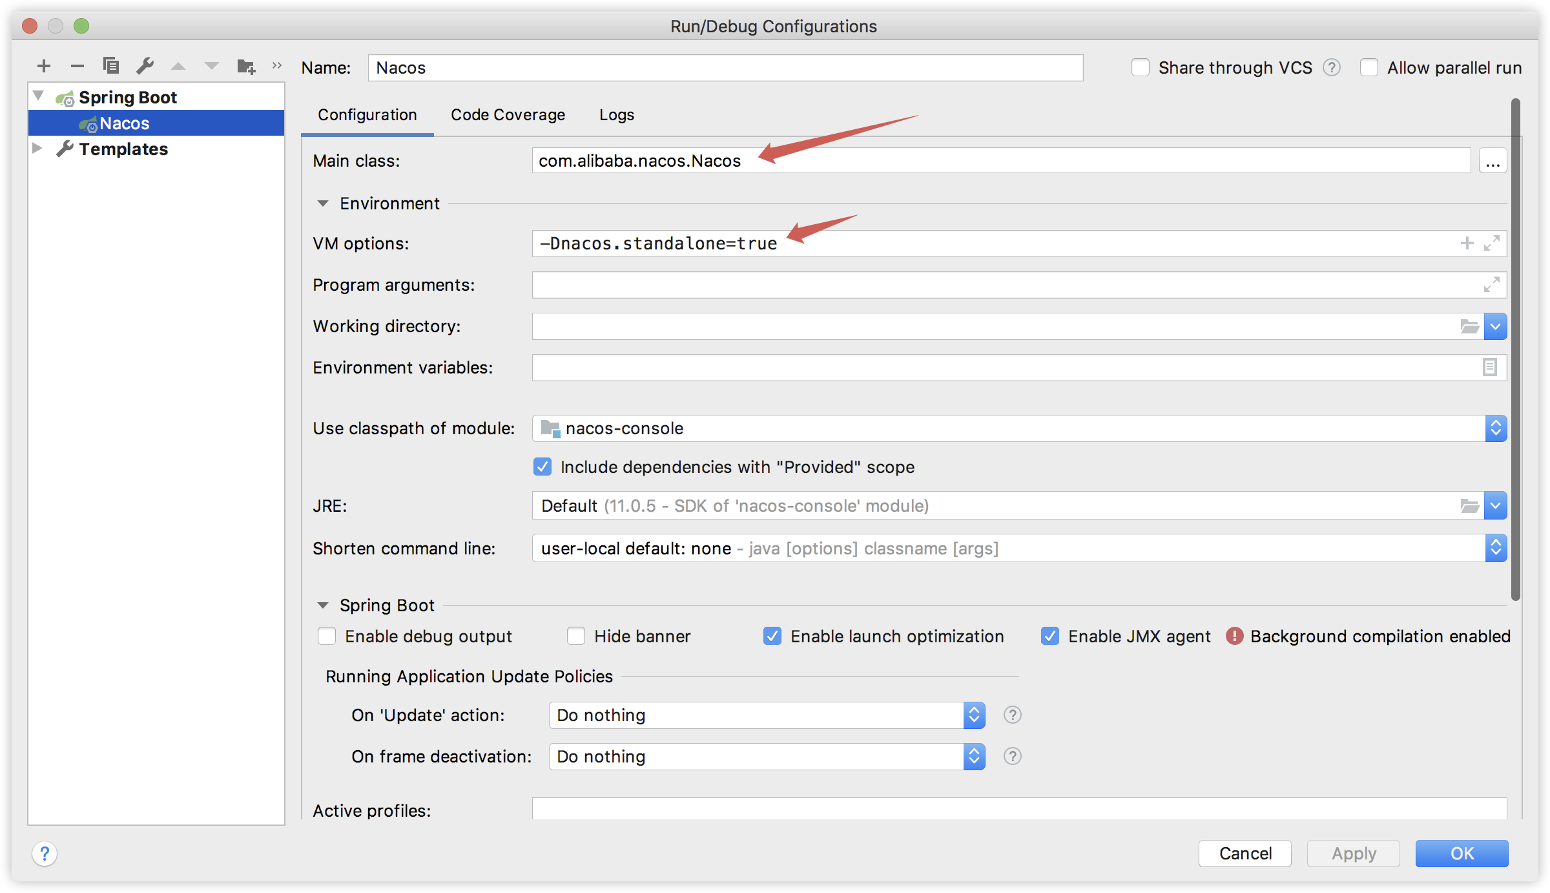Click the remove configuration minus icon
The image size is (1550, 893).
pos(77,66)
